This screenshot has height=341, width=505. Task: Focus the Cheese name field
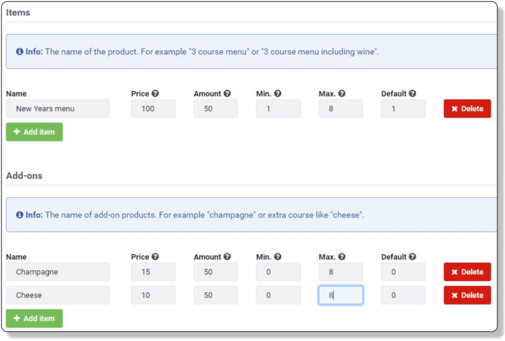[x=58, y=295]
